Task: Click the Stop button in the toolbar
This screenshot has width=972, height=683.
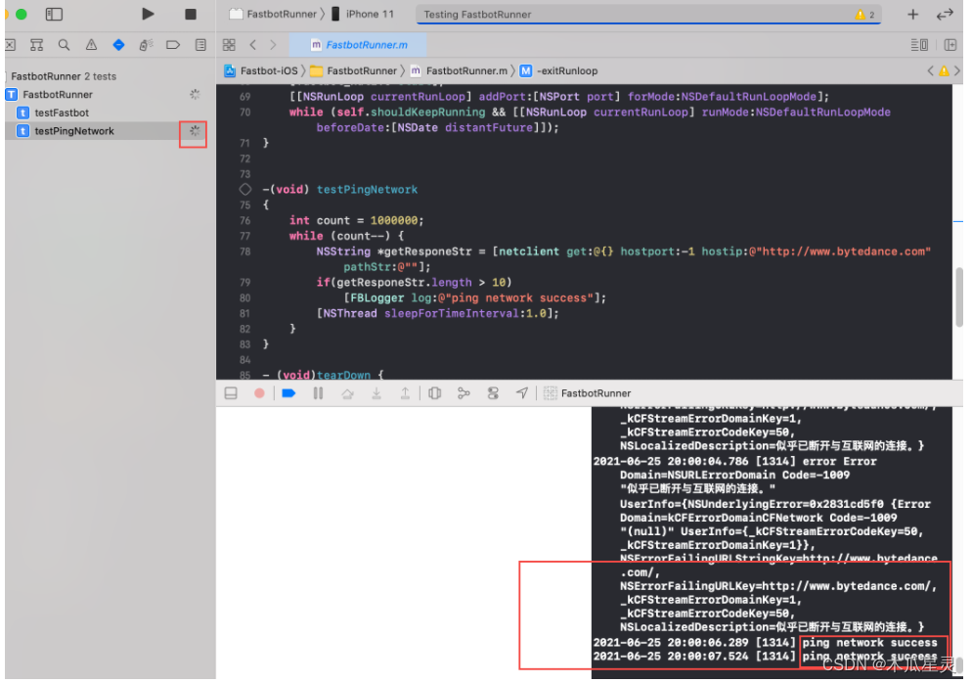Action: tap(189, 14)
